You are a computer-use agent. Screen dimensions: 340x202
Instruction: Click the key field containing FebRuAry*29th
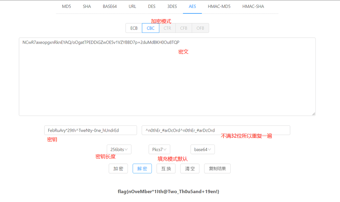pyautogui.click(x=91, y=130)
